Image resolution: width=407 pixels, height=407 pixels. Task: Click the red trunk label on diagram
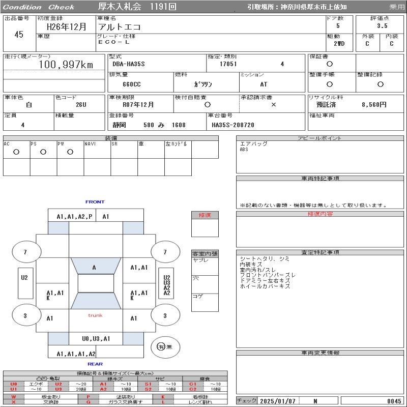95,315
